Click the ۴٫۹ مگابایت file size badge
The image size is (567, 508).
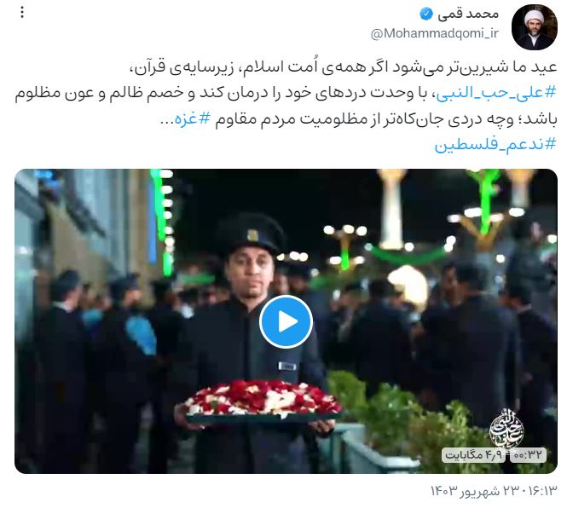(475, 454)
